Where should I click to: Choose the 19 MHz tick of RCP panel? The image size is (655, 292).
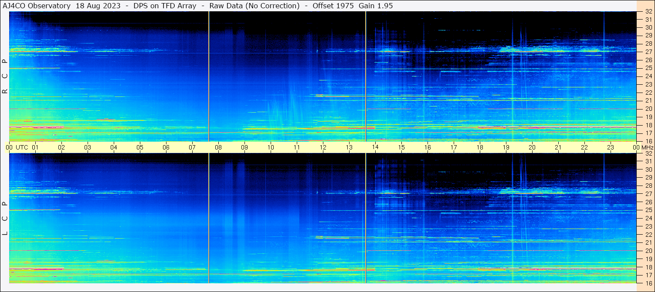click(x=648, y=117)
